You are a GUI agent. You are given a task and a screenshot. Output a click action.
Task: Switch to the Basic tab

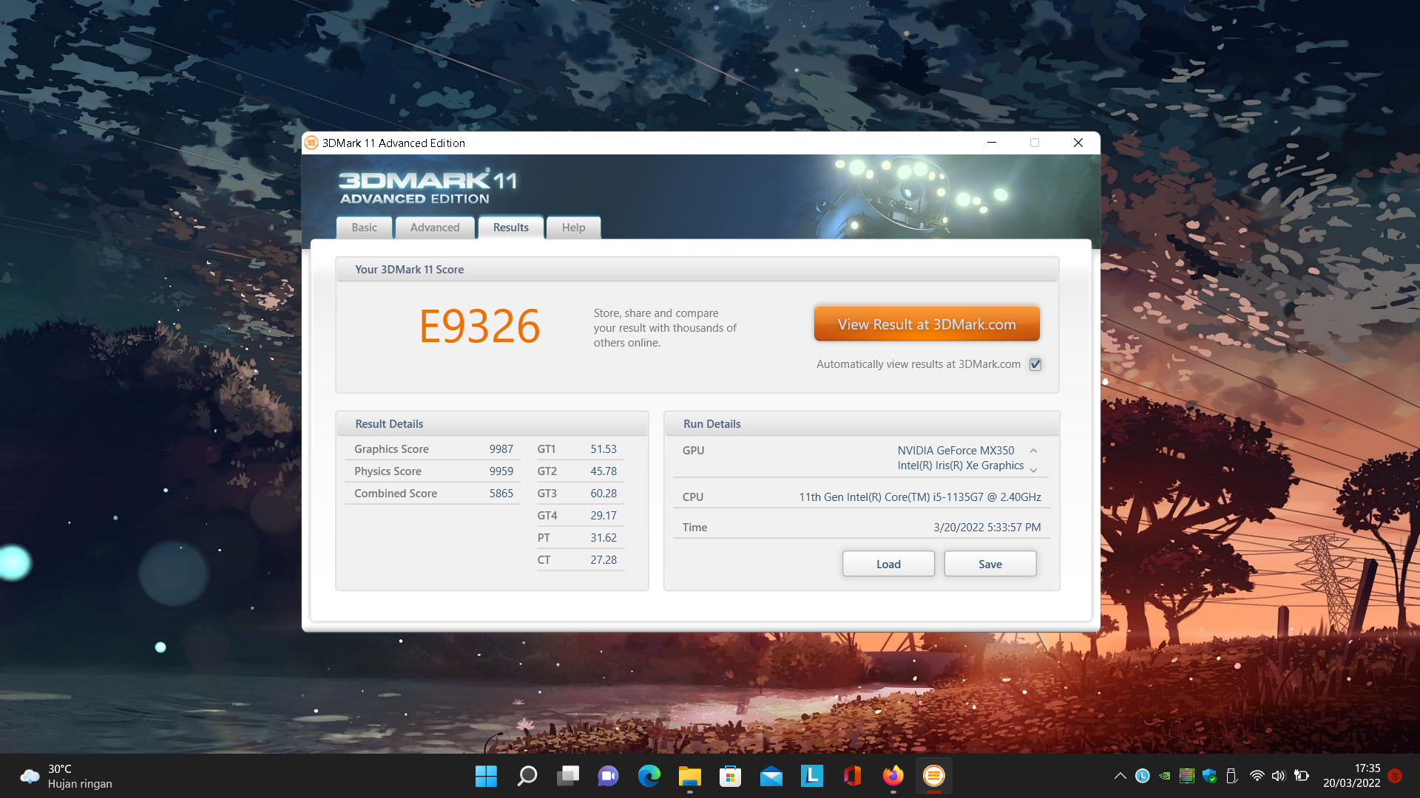(364, 228)
